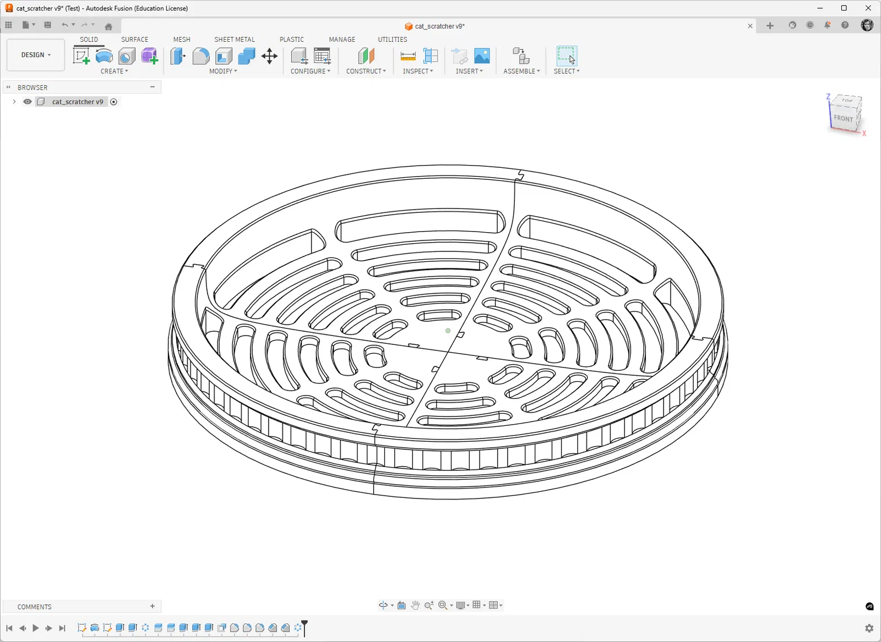This screenshot has width=881, height=642.
Task: Switch to the UTILITIES tab
Action: coord(393,40)
